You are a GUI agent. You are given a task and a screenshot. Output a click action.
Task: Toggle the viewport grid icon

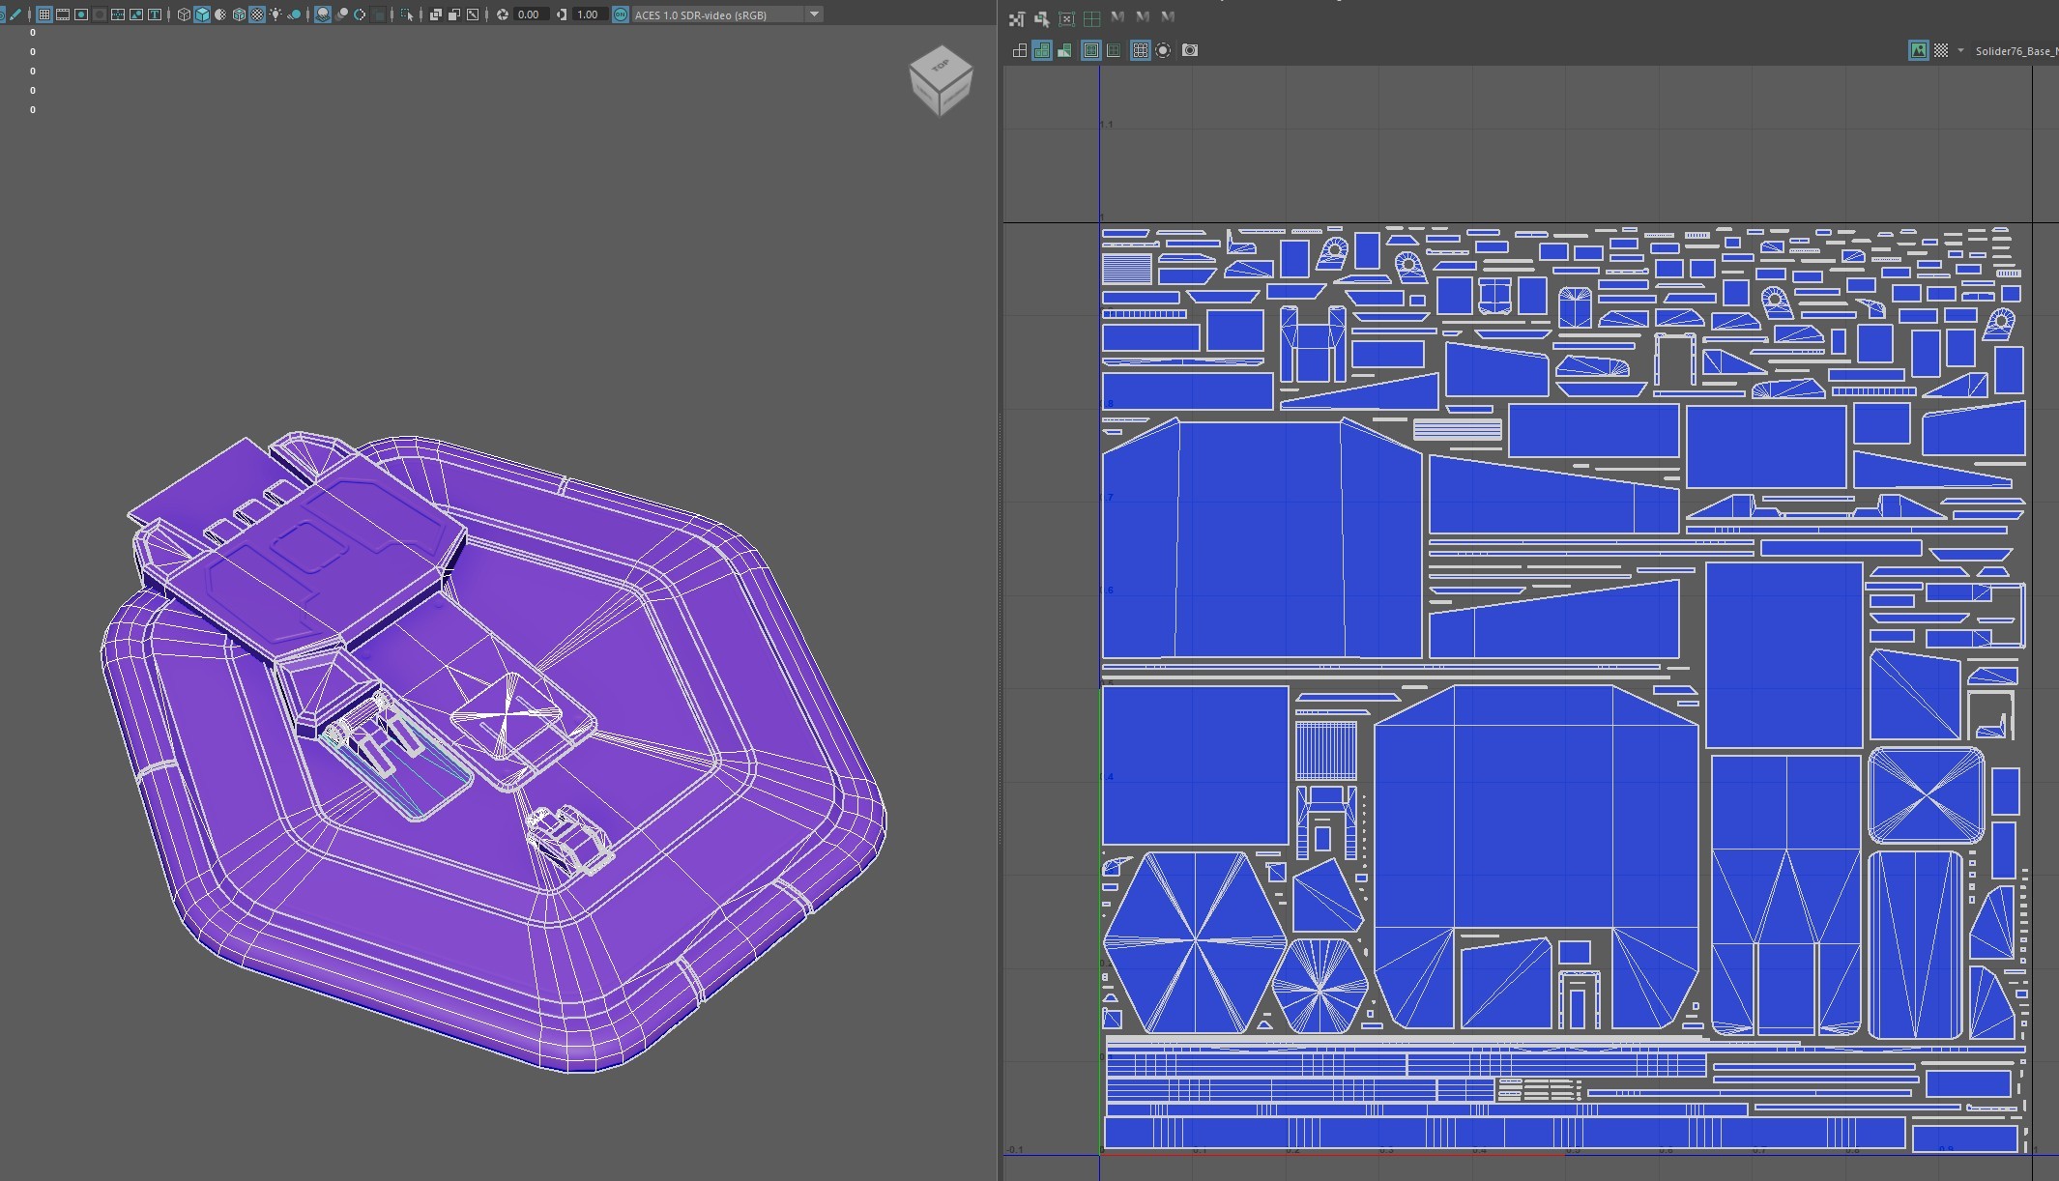tap(43, 14)
